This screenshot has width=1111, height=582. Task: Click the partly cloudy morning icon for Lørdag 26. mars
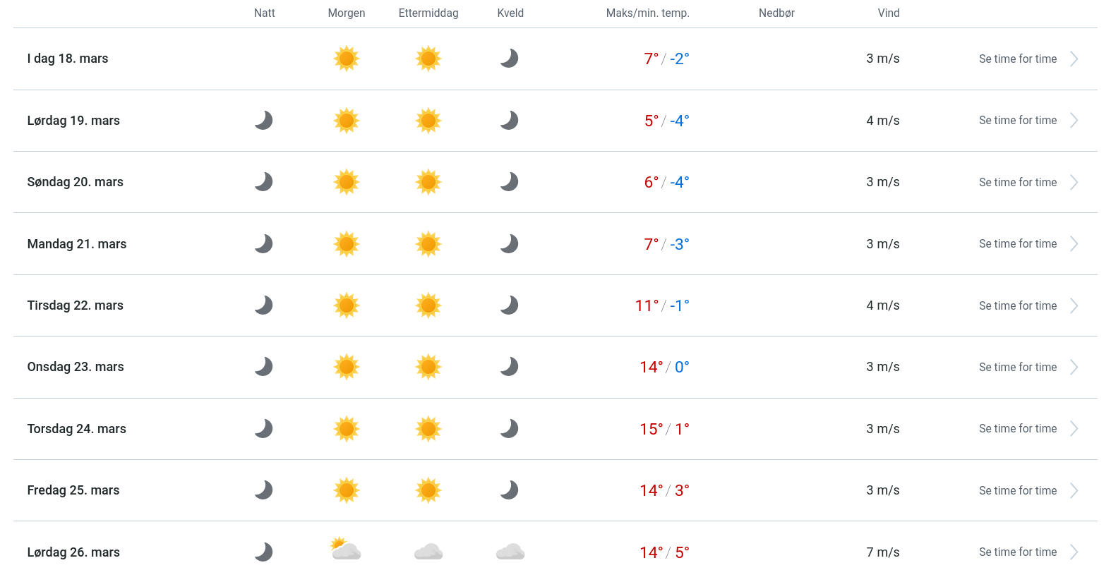346,550
